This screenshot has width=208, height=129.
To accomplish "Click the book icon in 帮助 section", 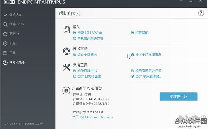I will (x=66, y=29).
